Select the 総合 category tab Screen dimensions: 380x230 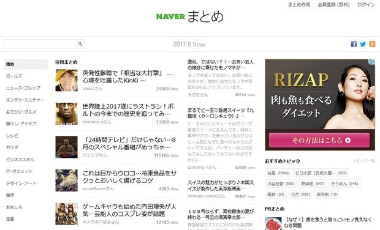(26, 64)
